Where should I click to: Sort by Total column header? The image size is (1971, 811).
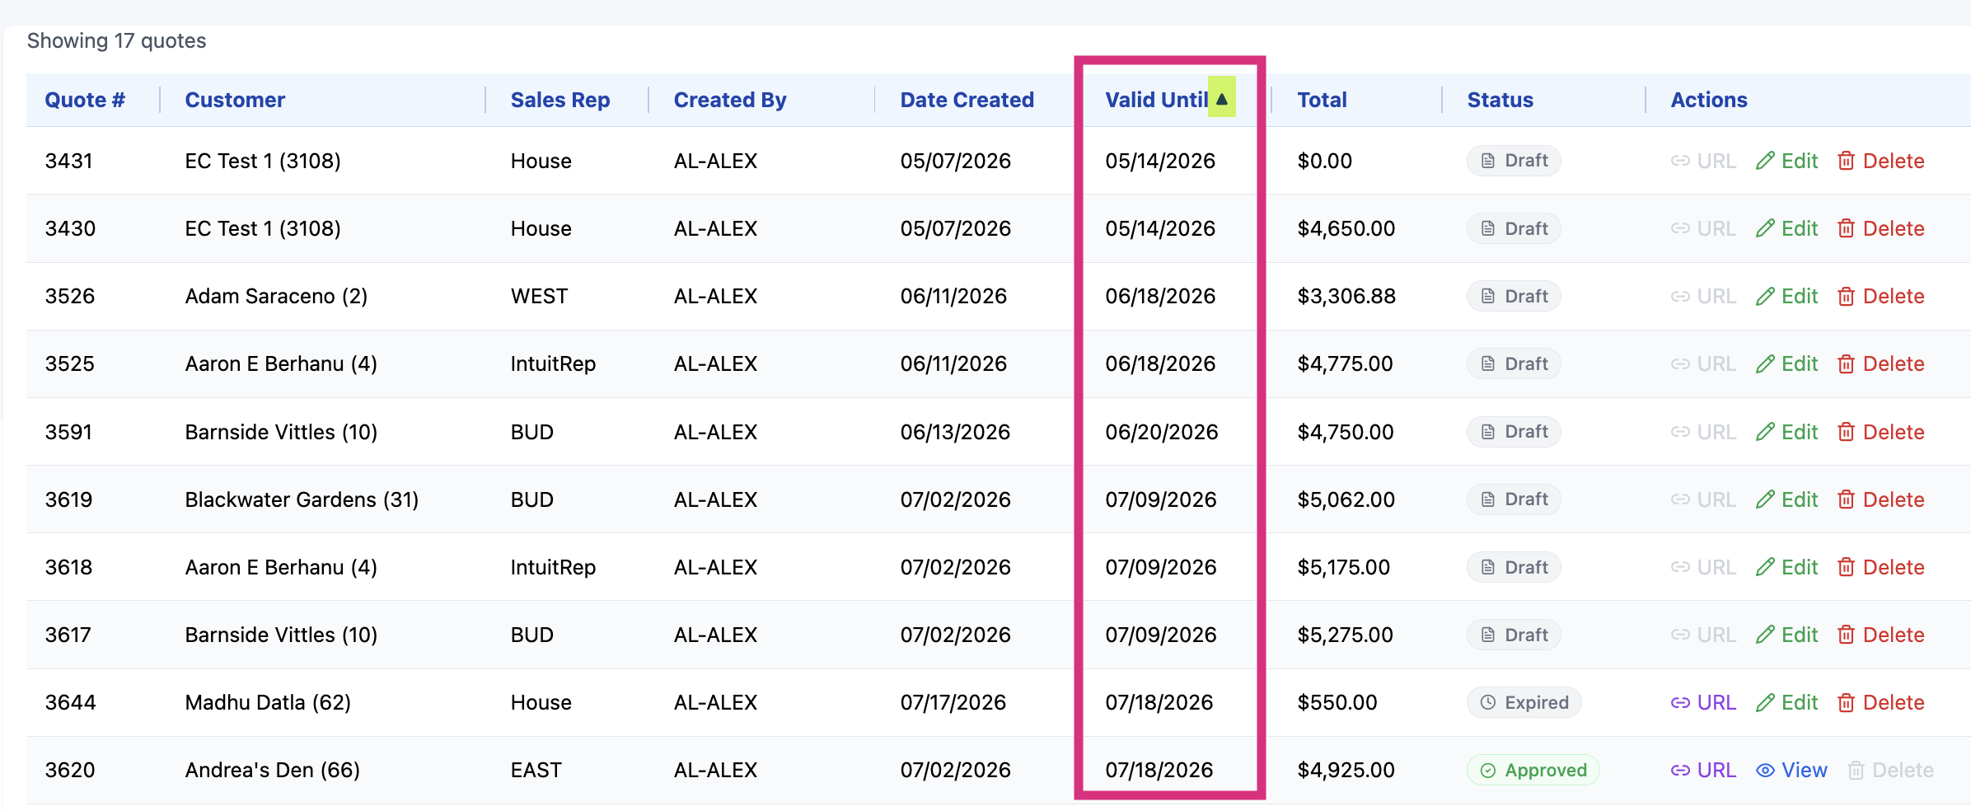tap(1322, 100)
